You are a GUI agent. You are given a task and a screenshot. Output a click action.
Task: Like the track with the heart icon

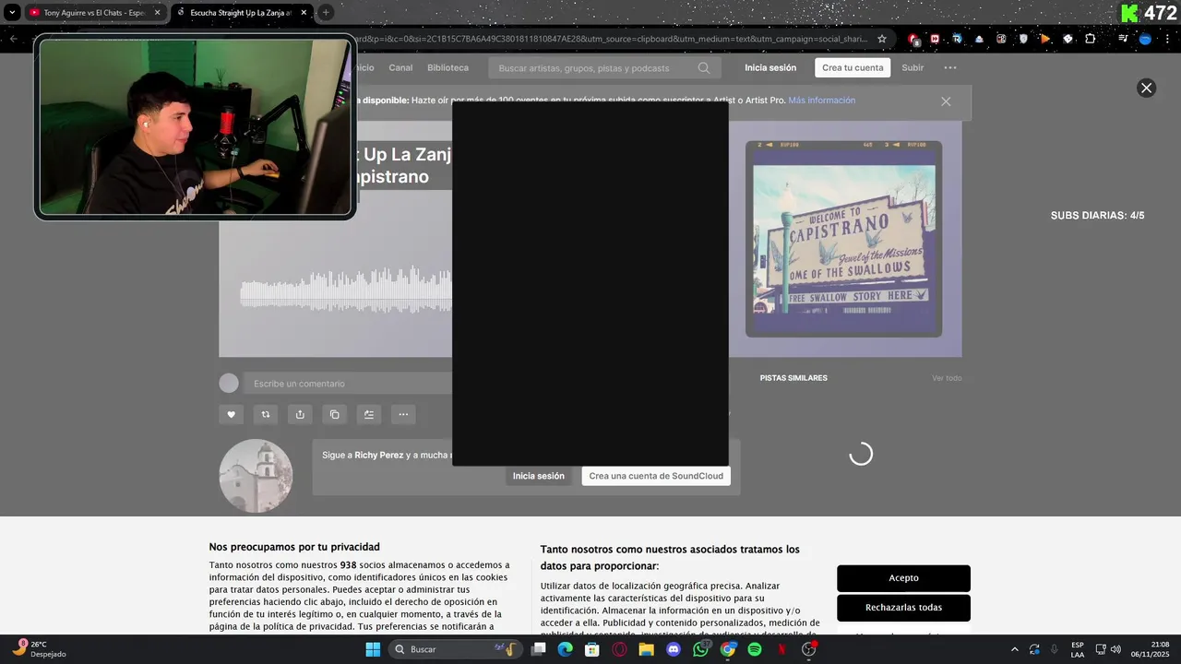point(231,415)
